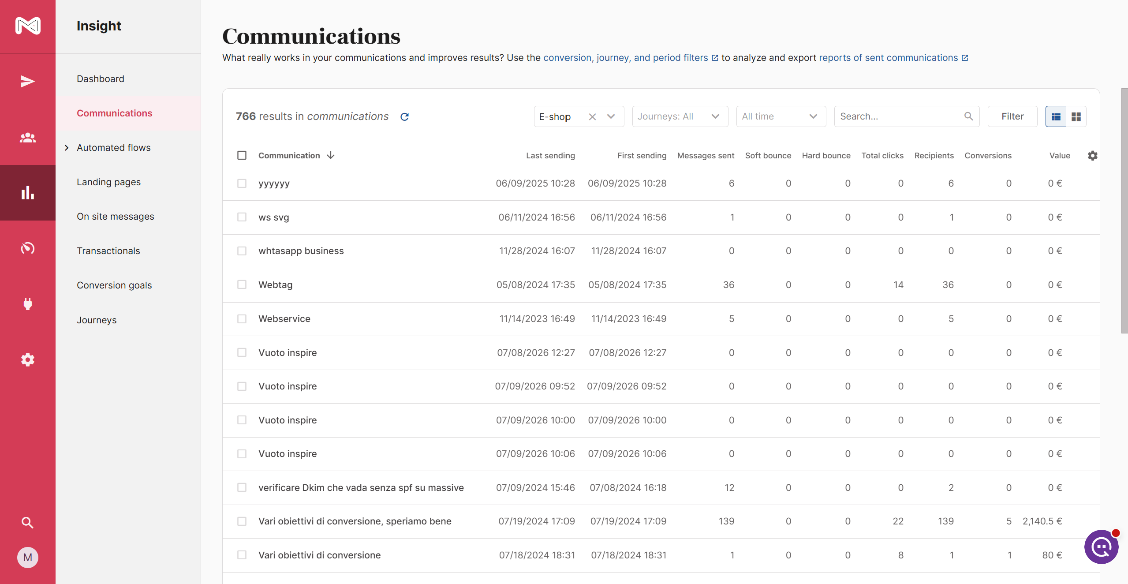Sort by Last sending column header
The width and height of the screenshot is (1128, 584).
pyautogui.click(x=550, y=156)
